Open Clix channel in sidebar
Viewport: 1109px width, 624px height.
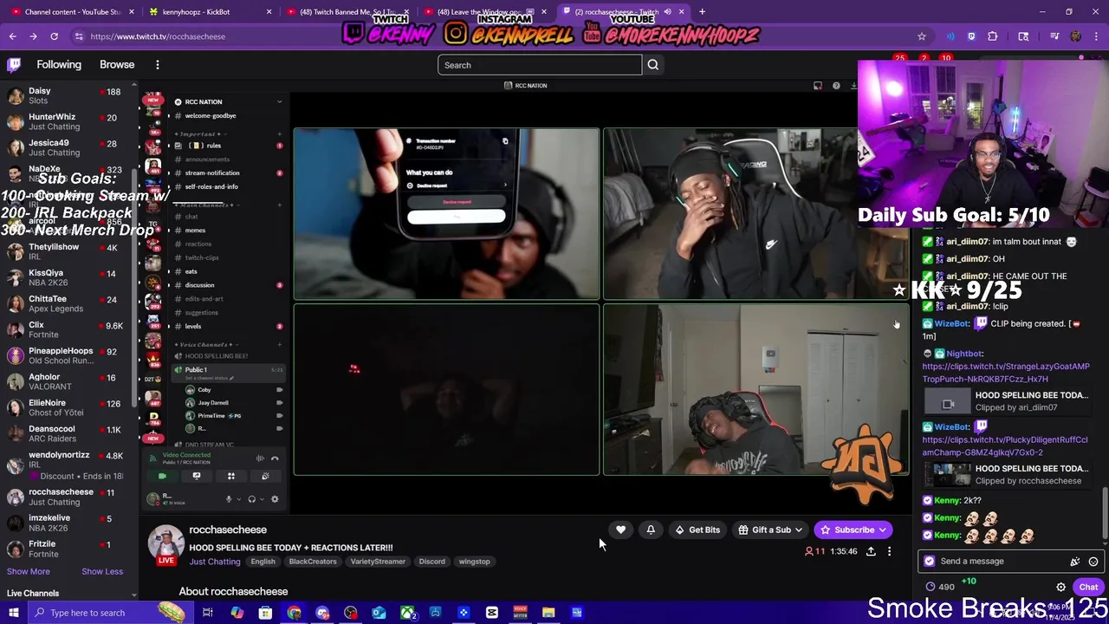pos(66,329)
